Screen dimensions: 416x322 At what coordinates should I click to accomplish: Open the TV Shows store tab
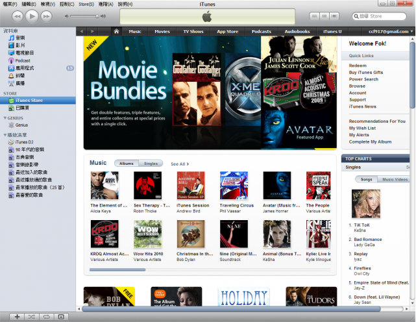coord(193,31)
